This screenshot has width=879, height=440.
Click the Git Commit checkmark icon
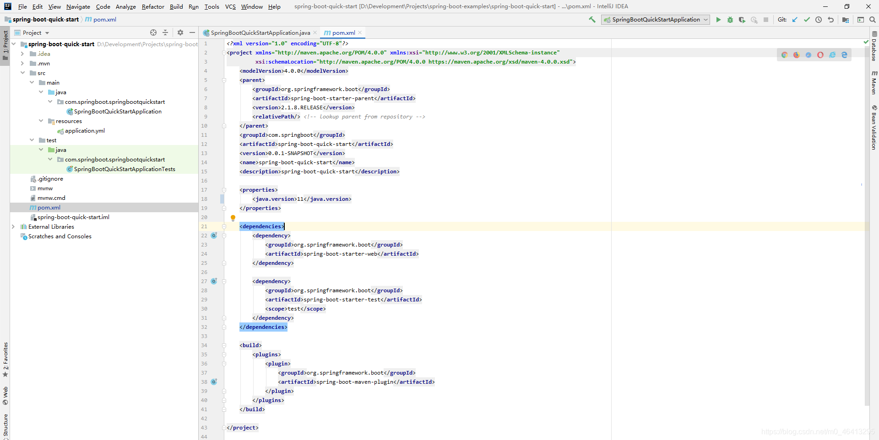tap(807, 20)
